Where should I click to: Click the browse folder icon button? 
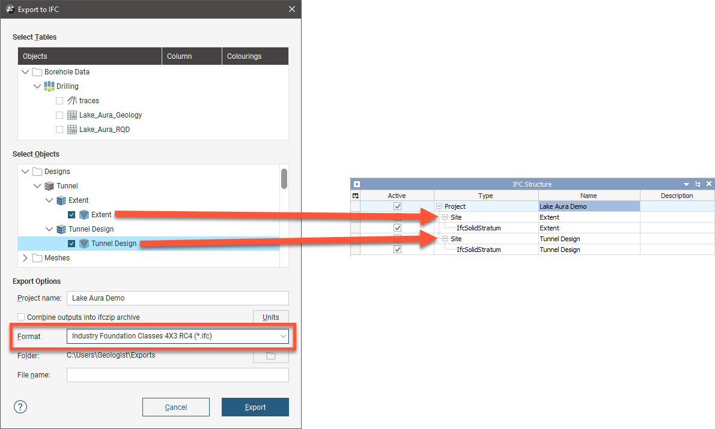[271, 356]
